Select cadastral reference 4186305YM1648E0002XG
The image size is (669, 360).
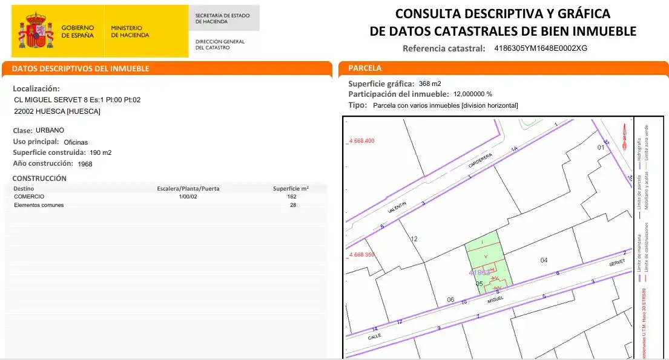tap(541, 48)
